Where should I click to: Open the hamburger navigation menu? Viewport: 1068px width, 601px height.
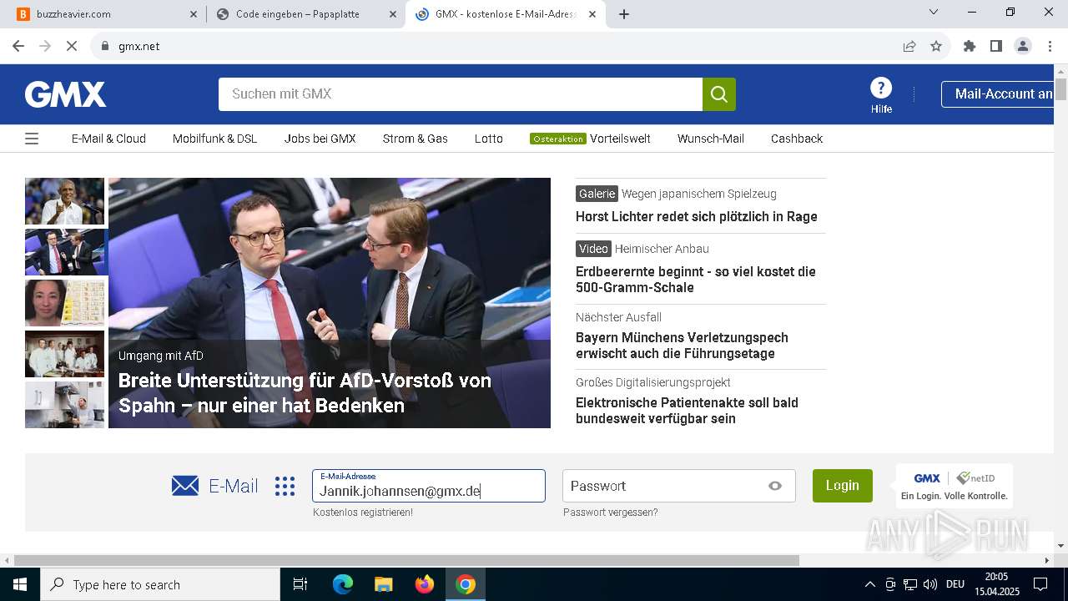coord(32,139)
